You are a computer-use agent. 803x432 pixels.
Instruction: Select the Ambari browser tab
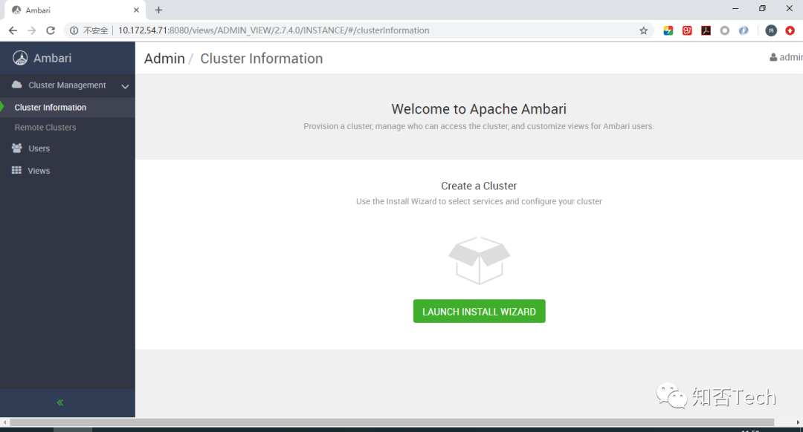click(x=75, y=10)
